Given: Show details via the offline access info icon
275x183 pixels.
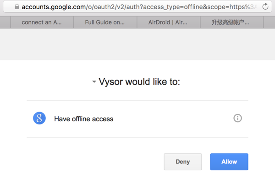Looking at the screenshot, I should click(237, 118).
